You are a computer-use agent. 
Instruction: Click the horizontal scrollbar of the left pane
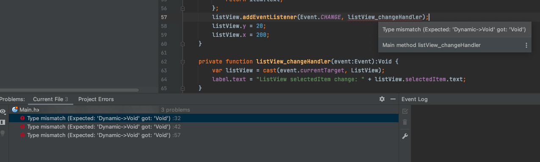[x=69, y=90]
